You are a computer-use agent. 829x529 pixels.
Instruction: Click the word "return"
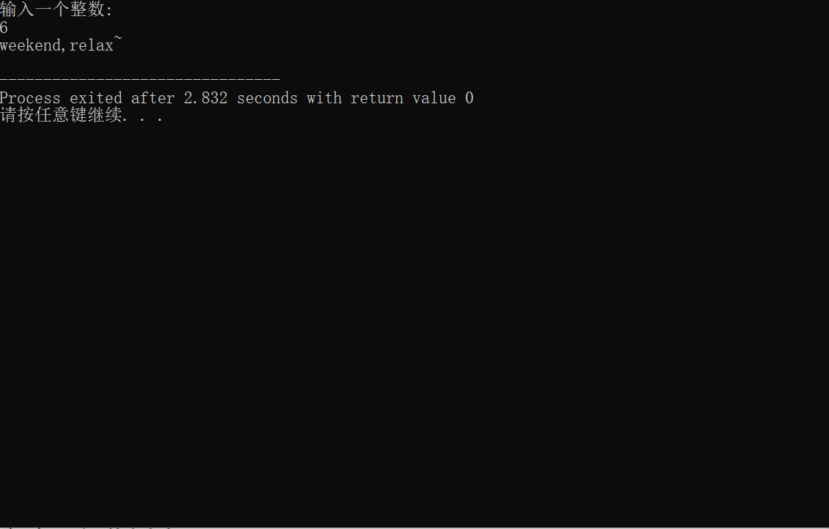377,98
